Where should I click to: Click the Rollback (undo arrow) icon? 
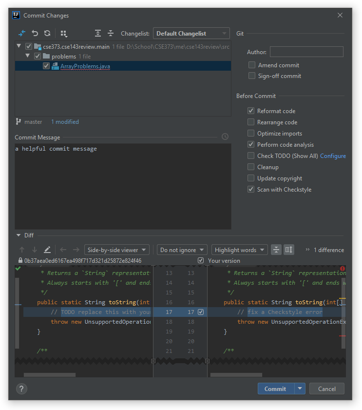35,33
